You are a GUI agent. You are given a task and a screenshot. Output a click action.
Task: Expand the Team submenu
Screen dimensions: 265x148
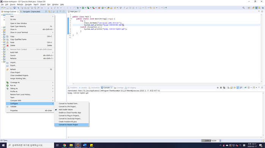(x=30, y=97)
